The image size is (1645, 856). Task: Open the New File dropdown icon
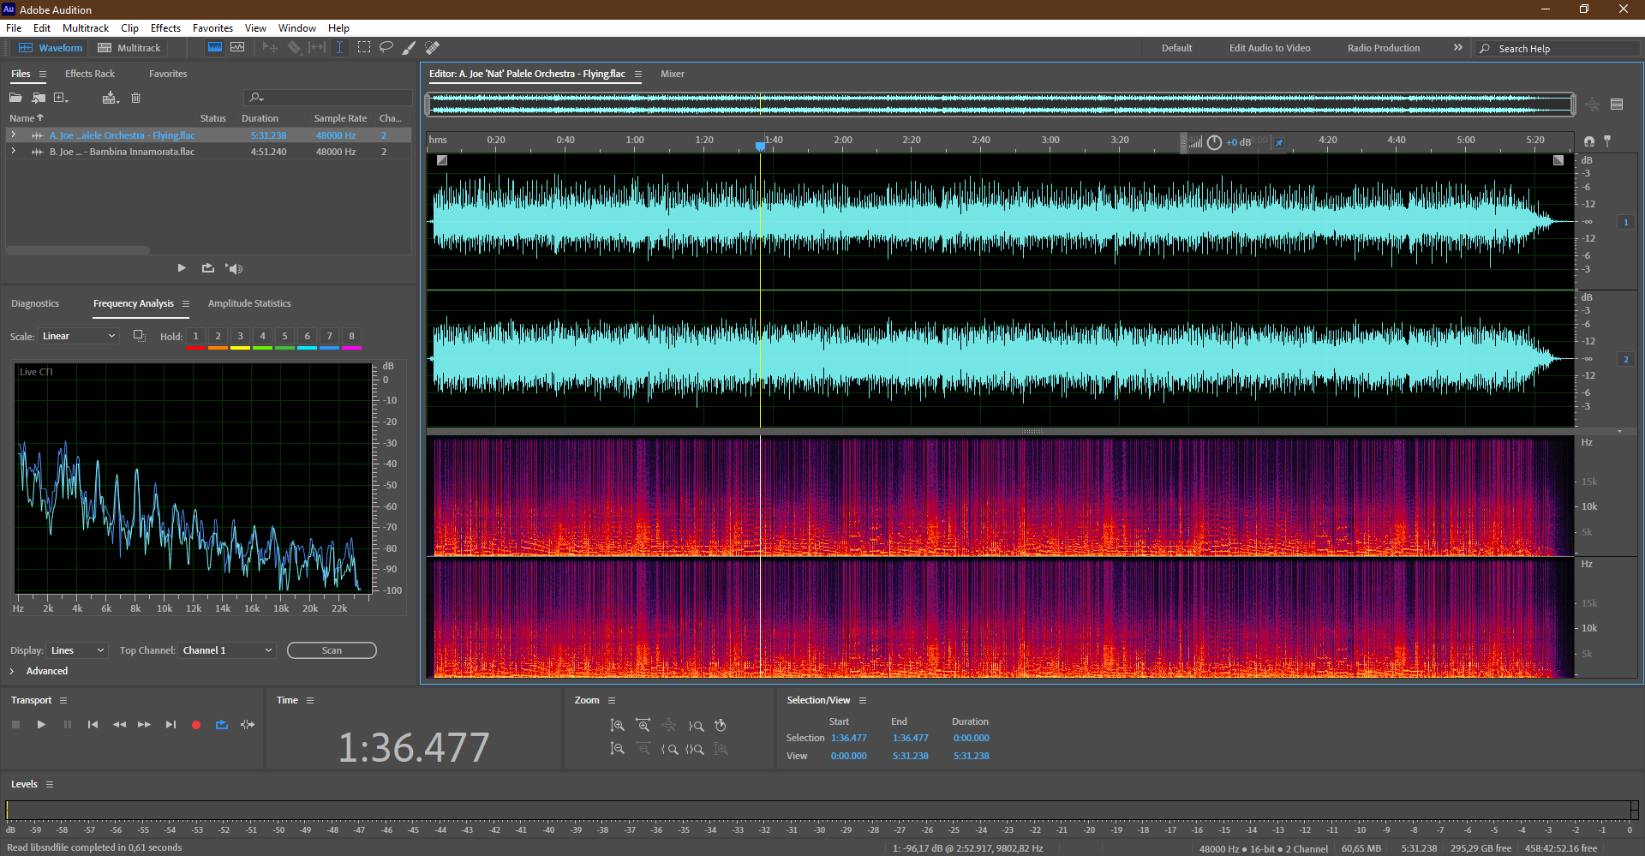tap(61, 98)
